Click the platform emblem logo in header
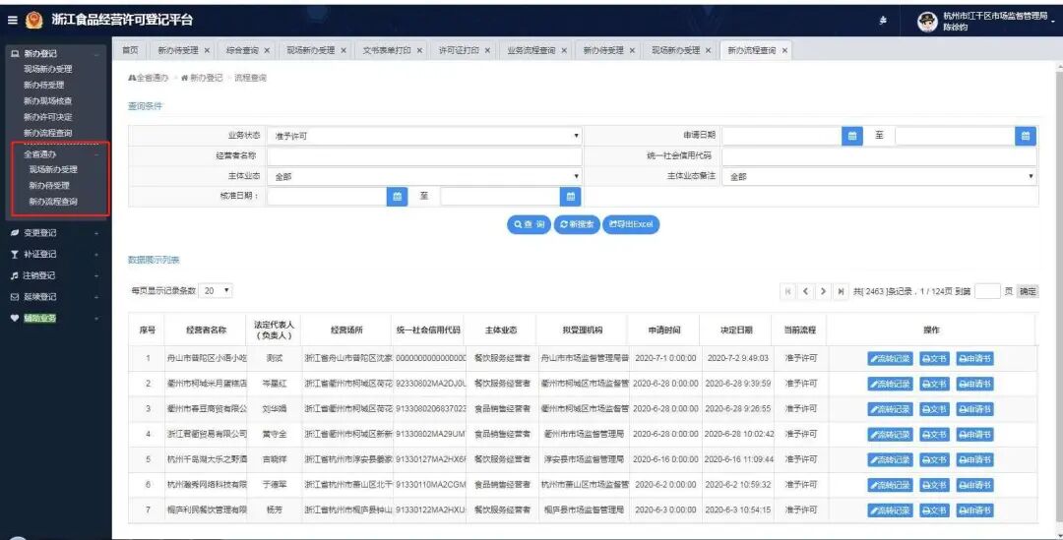Image resolution: width=1063 pixels, height=540 pixels. [33, 21]
